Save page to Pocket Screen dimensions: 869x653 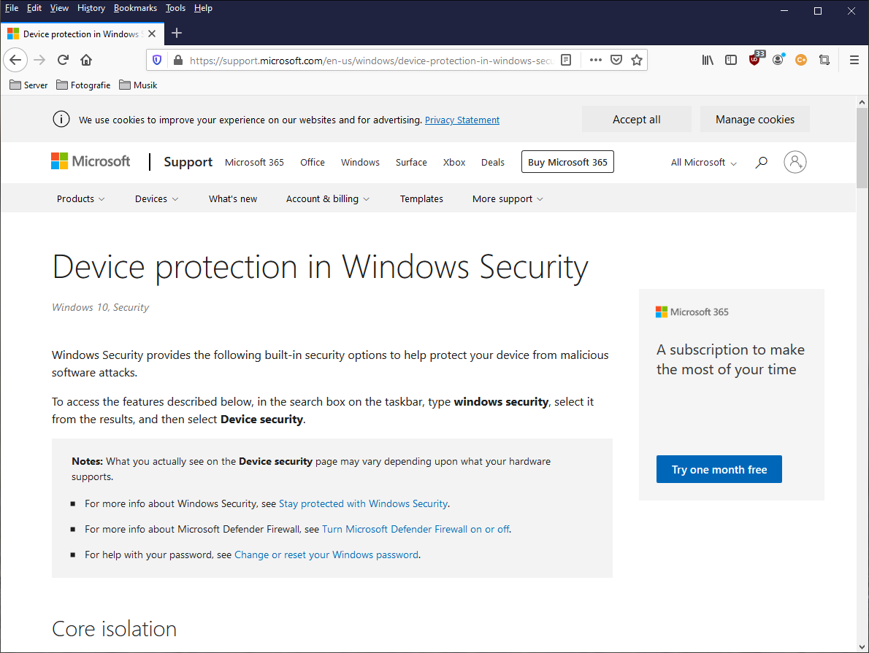[616, 60]
